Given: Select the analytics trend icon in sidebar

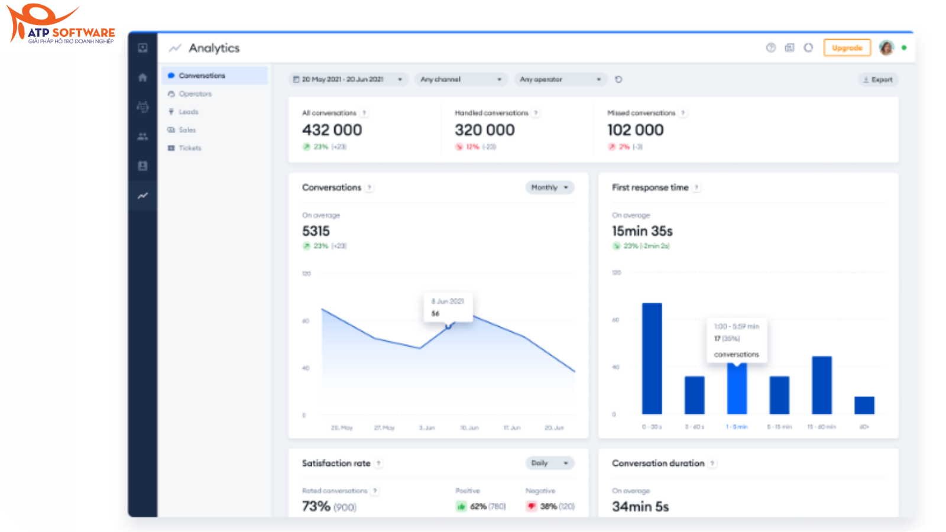Looking at the screenshot, I should (x=142, y=196).
